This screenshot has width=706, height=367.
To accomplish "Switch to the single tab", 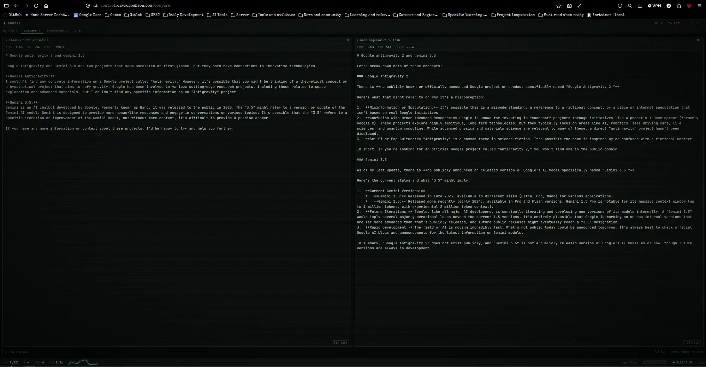I will coord(10,30).
